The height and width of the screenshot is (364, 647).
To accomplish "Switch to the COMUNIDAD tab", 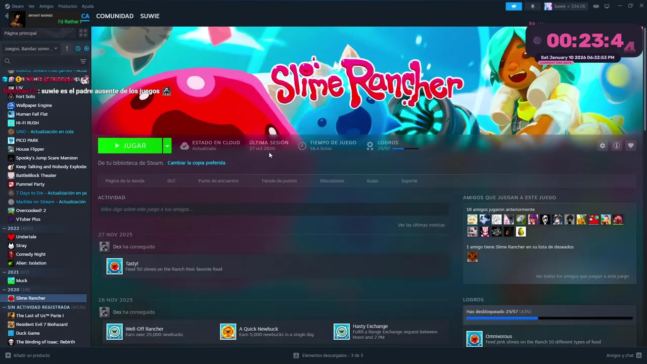I will (115, 16).
